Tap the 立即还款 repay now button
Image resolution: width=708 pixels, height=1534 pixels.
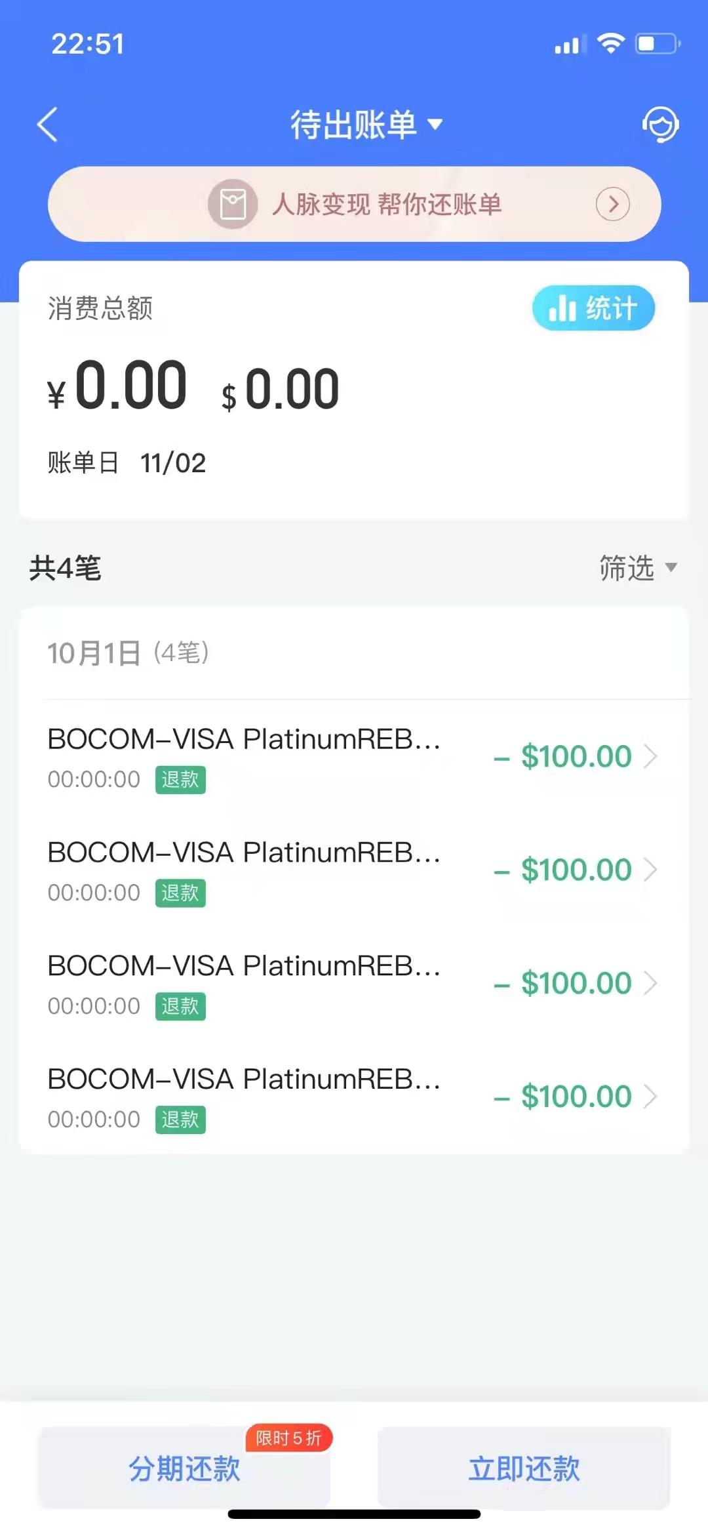click(524, 1468)
